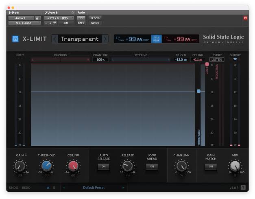This screenshot has width=255, height=199.
Task: Go to previous limiter style arrow
Action: coord(55,39)
